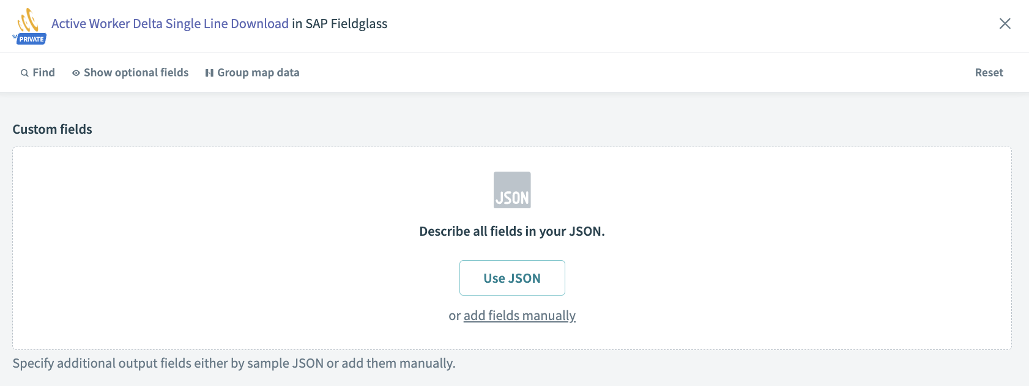Click the gray JSON file icon
The image size is (1029, 386).
point(512,190)
